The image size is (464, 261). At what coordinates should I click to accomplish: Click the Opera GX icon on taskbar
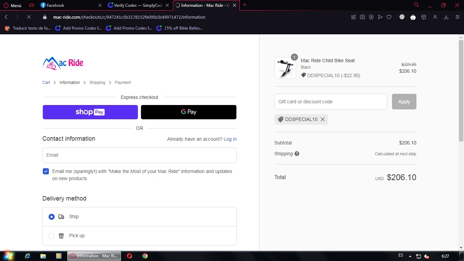point(129,256)
